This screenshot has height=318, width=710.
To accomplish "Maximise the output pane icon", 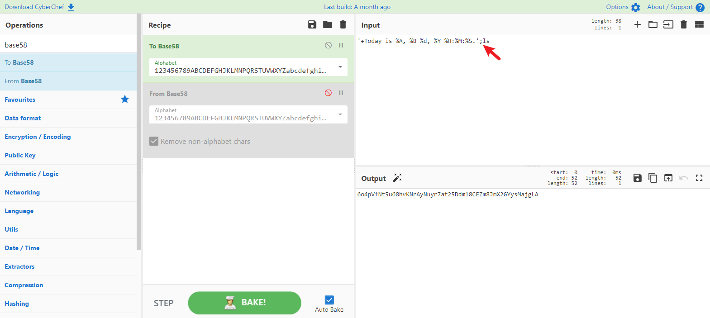I will pos(699,178).
